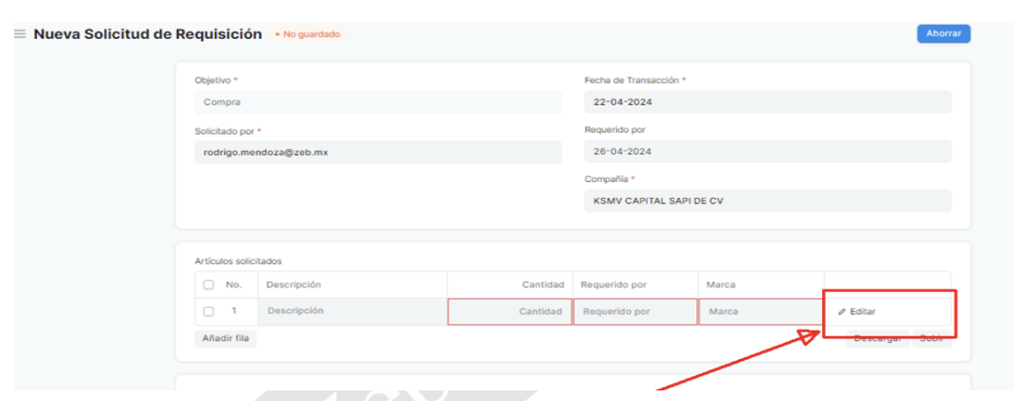
Task: Select the Cantidad cell in row 1
Action: coord(509,311)
